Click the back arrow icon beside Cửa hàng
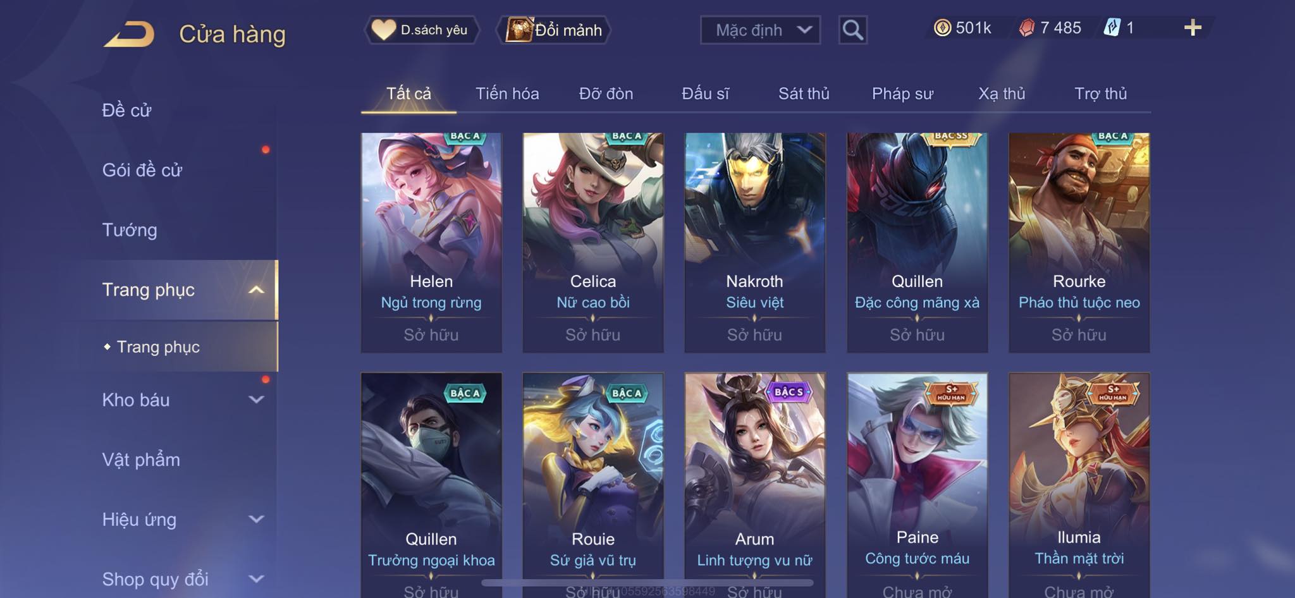The width and height of the screenshot is (1295, 598). click(x=129, y=34)
